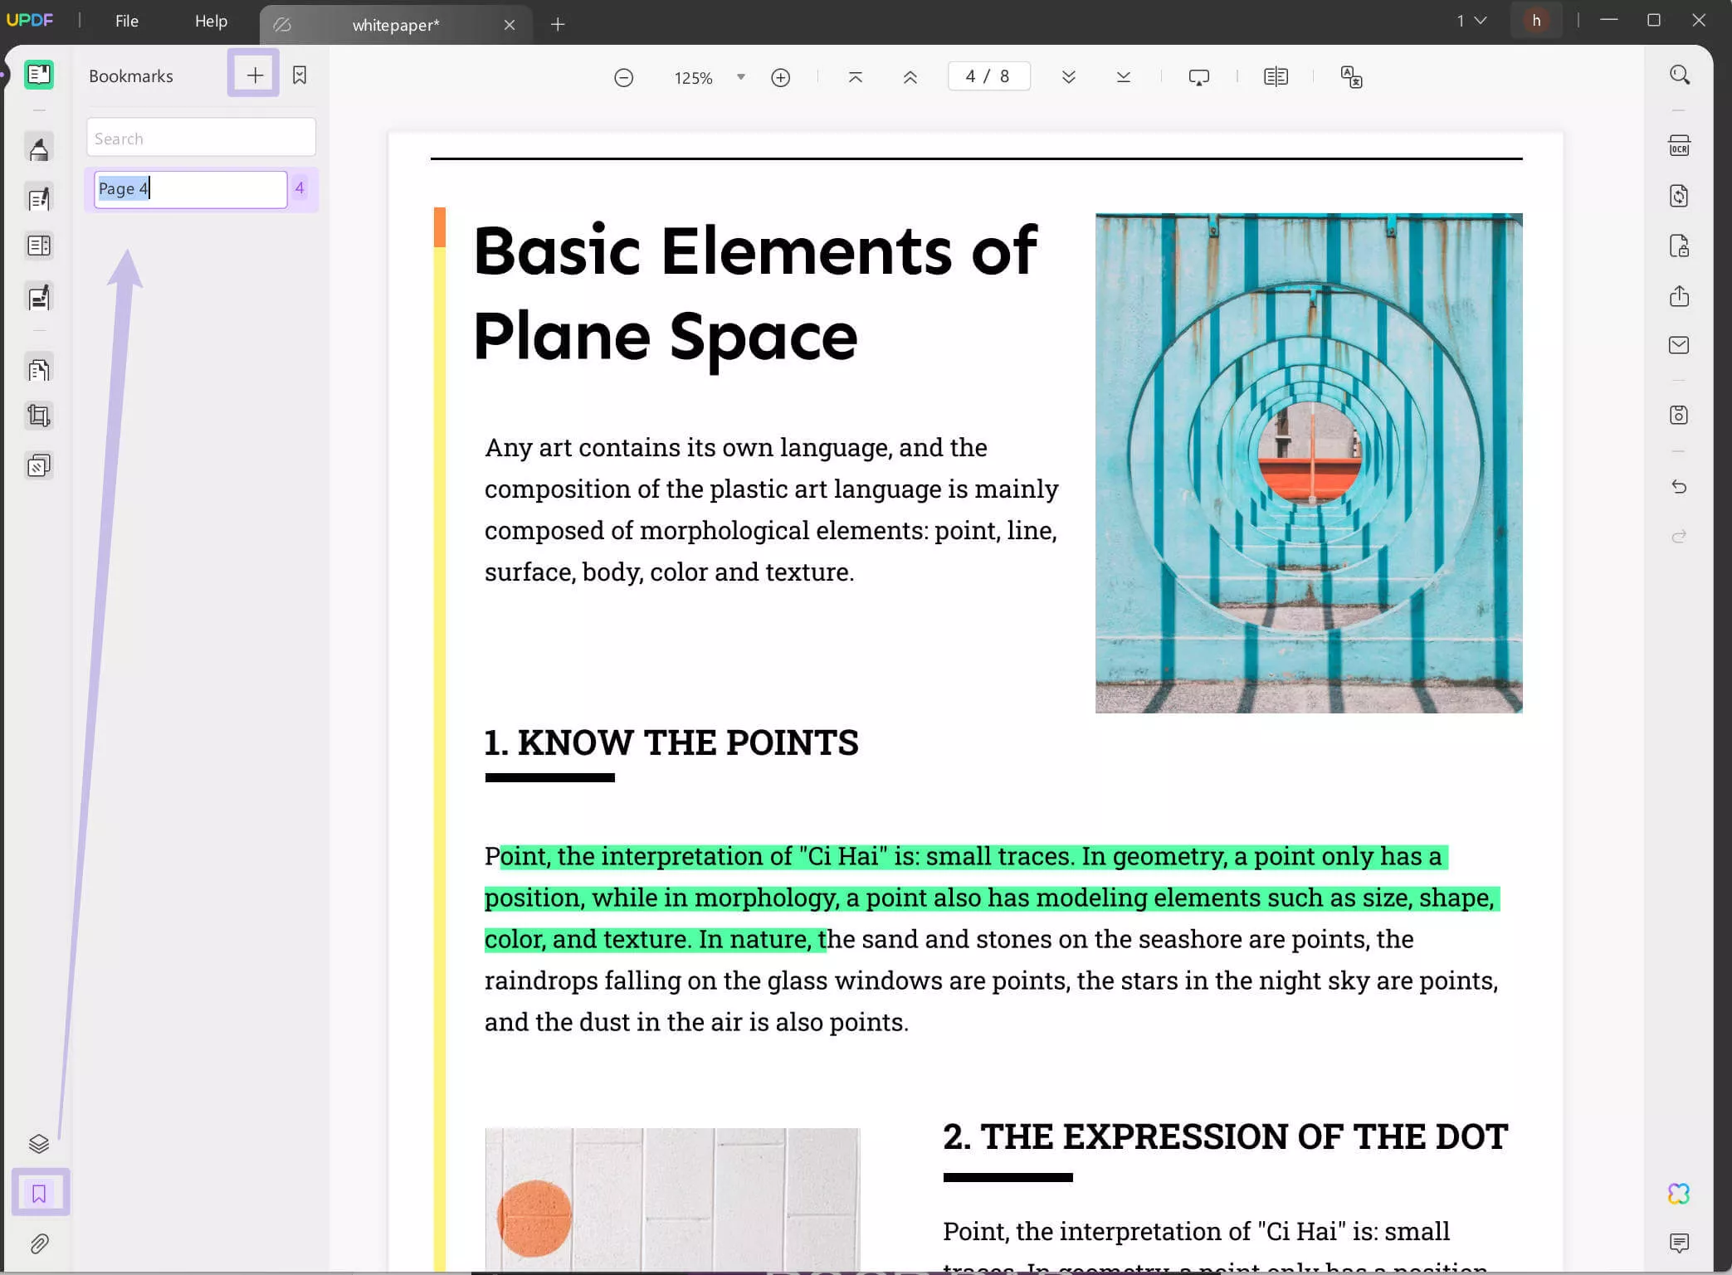Click the UPDF logo
Viewport: 1732px width, 1275px height.
pyautogui.click(x=30, y=20)
